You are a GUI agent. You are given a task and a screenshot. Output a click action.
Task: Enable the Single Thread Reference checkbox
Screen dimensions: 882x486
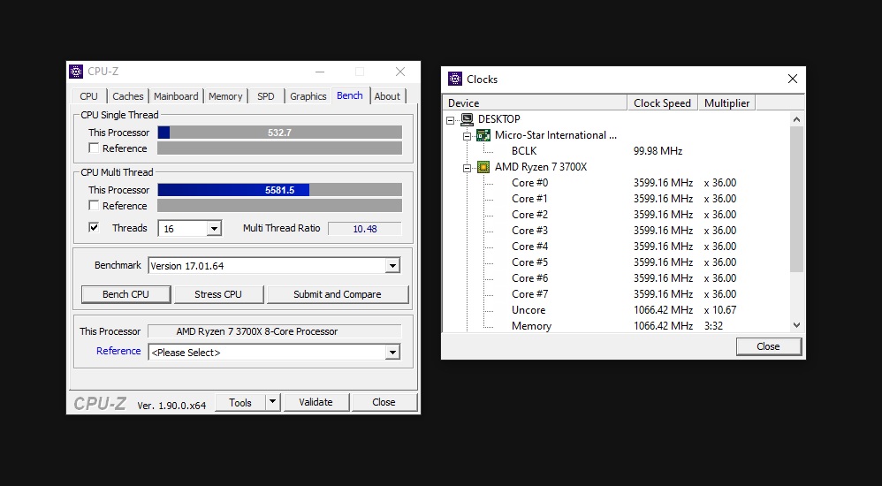click(94, 148)
